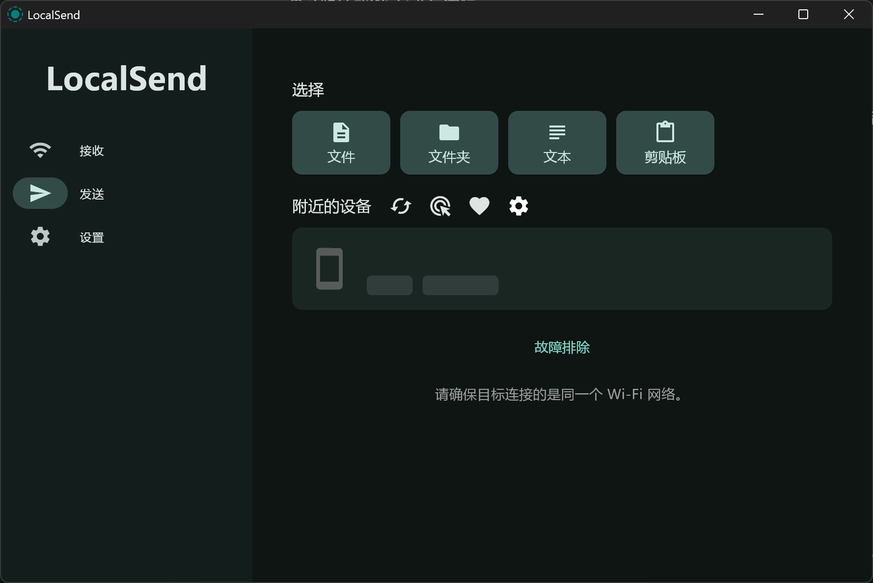Click the phone icon in device card
The image size is (873, 583).
329,269
